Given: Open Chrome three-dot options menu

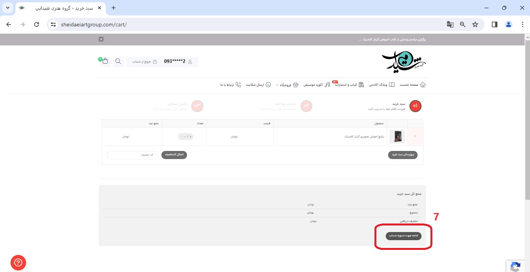Looking at the screenshot, I should coord(522,24).
